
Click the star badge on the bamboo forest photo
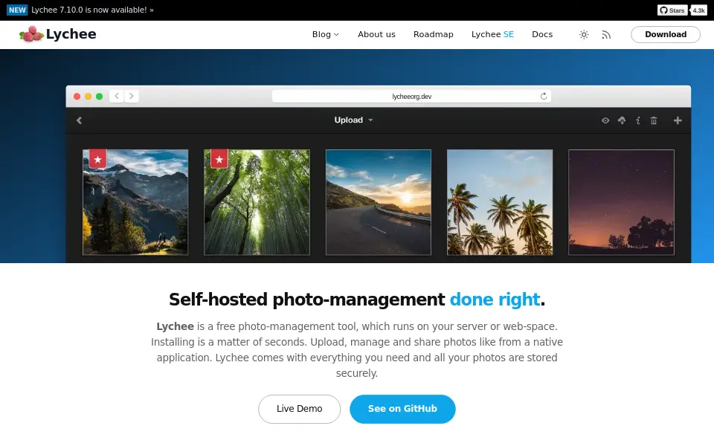pos(219,159)
